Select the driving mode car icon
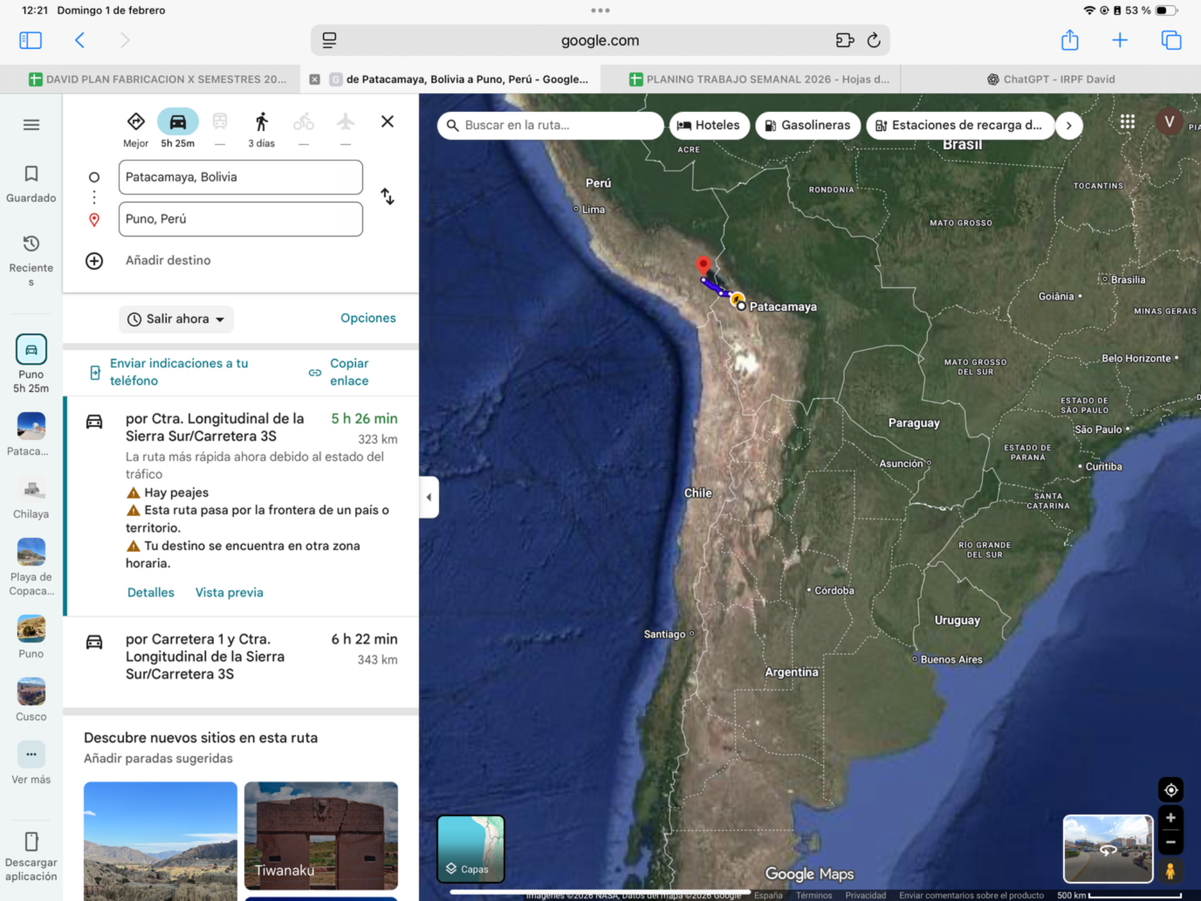The width and height of the screenshot is (1201, 901). [178, 122]
